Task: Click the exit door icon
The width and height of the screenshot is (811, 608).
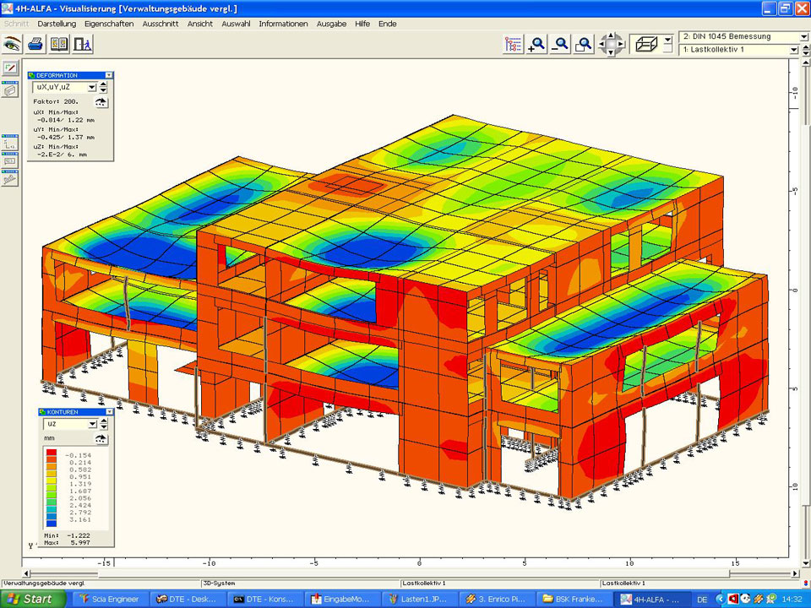Action: pyautogui.click(x=83, y=44)
